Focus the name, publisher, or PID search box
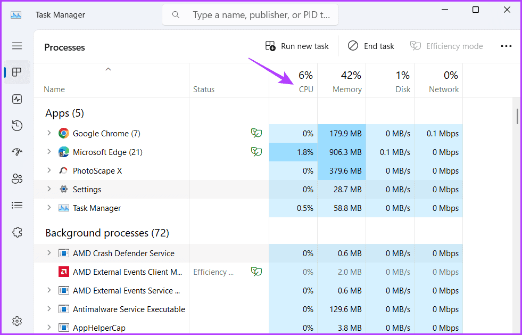522x335 pixels. [250, 15]
